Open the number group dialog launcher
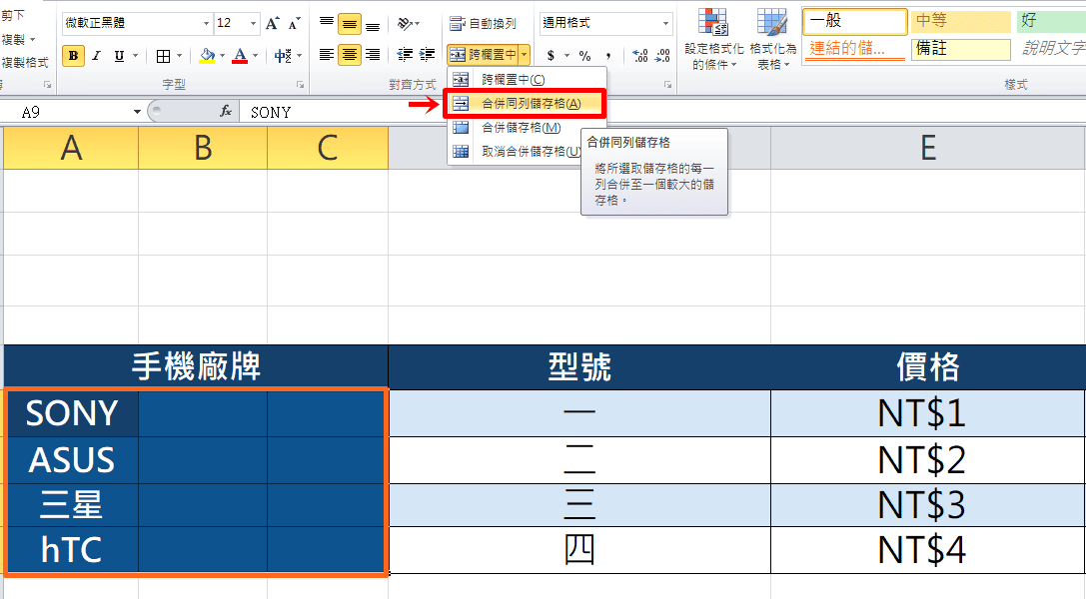The width and height of the screenshot is (1086, 599). tap(667, 85)
